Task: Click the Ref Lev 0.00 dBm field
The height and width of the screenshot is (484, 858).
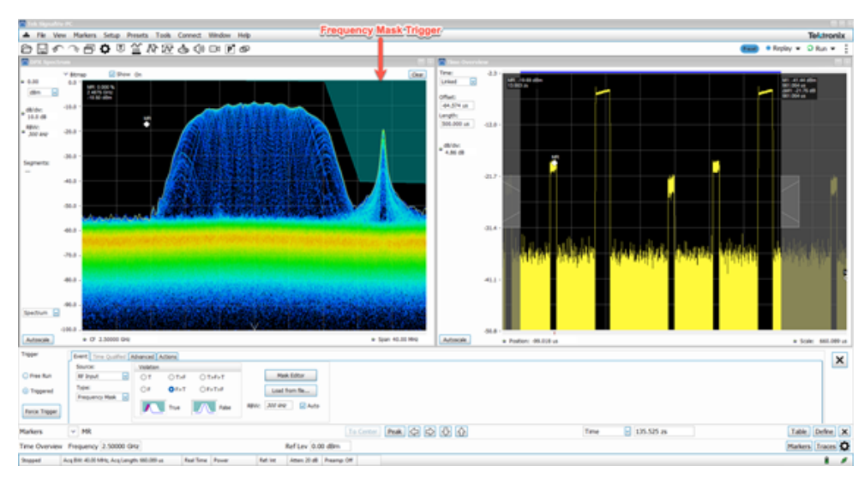Action: [x=330, y=446]
